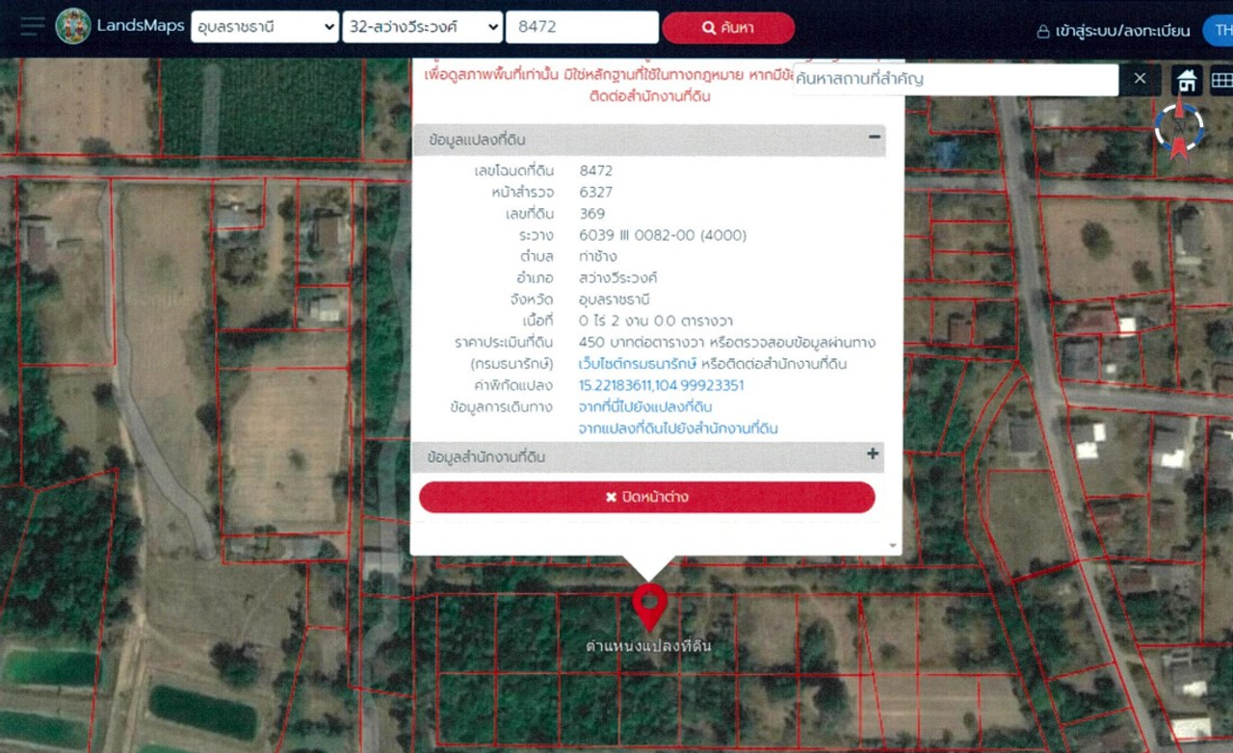This screenshot has width=1233, height=753.
Task: Open the province dropdown อุบลราชธานี
Action: [265, 27]
